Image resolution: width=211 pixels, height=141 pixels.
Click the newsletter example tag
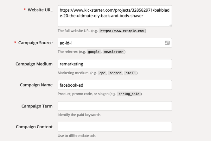pyautogui.click(x=113, y=52)
